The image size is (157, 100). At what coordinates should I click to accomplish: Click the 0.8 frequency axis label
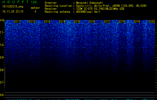pyautogui.click(x=2, y=70)
